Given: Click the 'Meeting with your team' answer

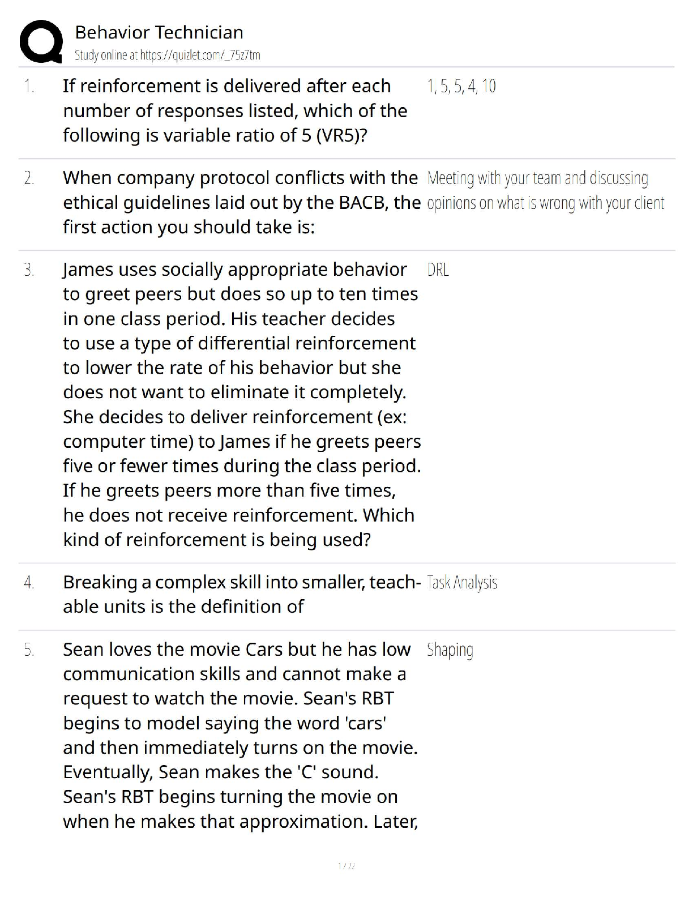Looking at the screenshot, I should click(545, 191).
